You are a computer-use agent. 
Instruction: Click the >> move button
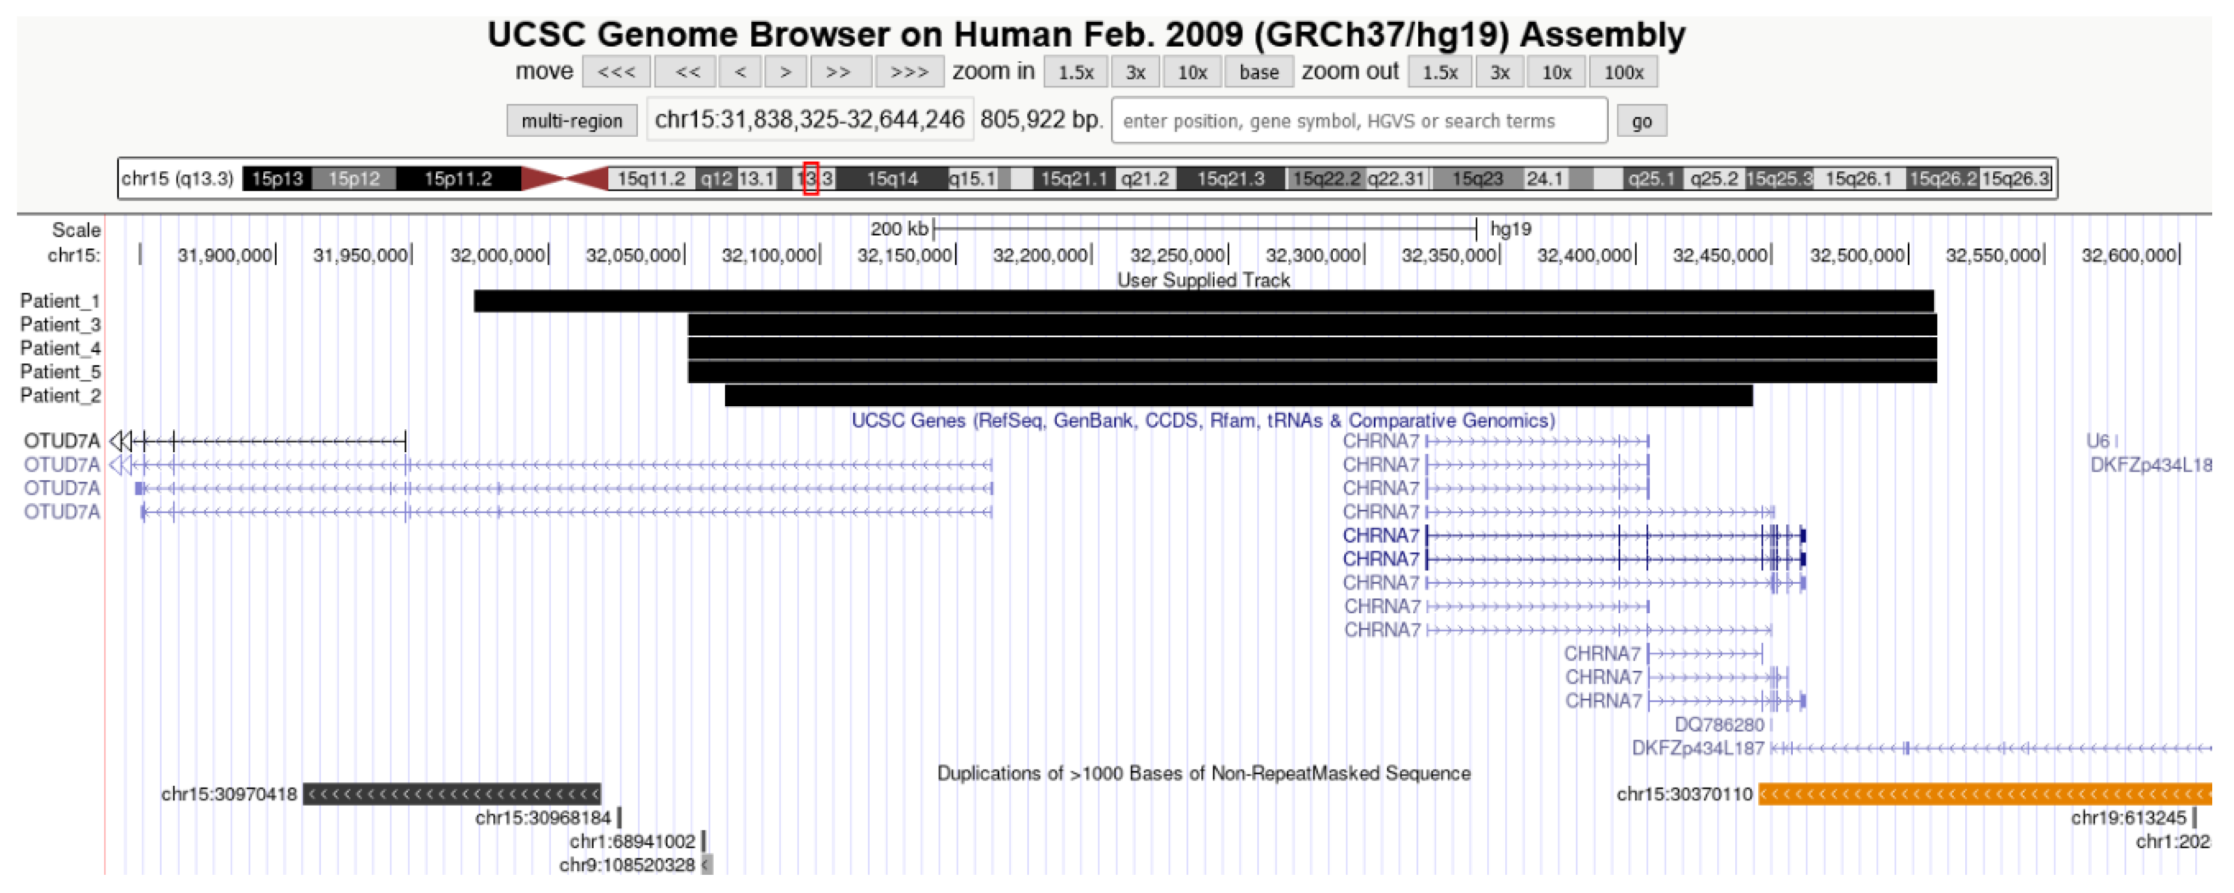pos(840,72)
